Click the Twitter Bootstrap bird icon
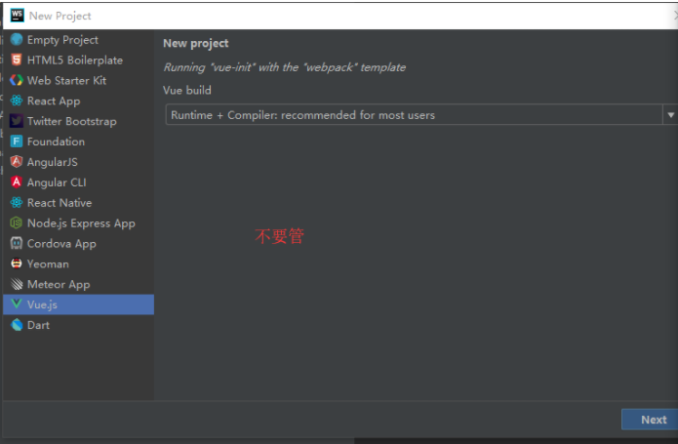Screen dimensions: 678x444 (17, 121)
